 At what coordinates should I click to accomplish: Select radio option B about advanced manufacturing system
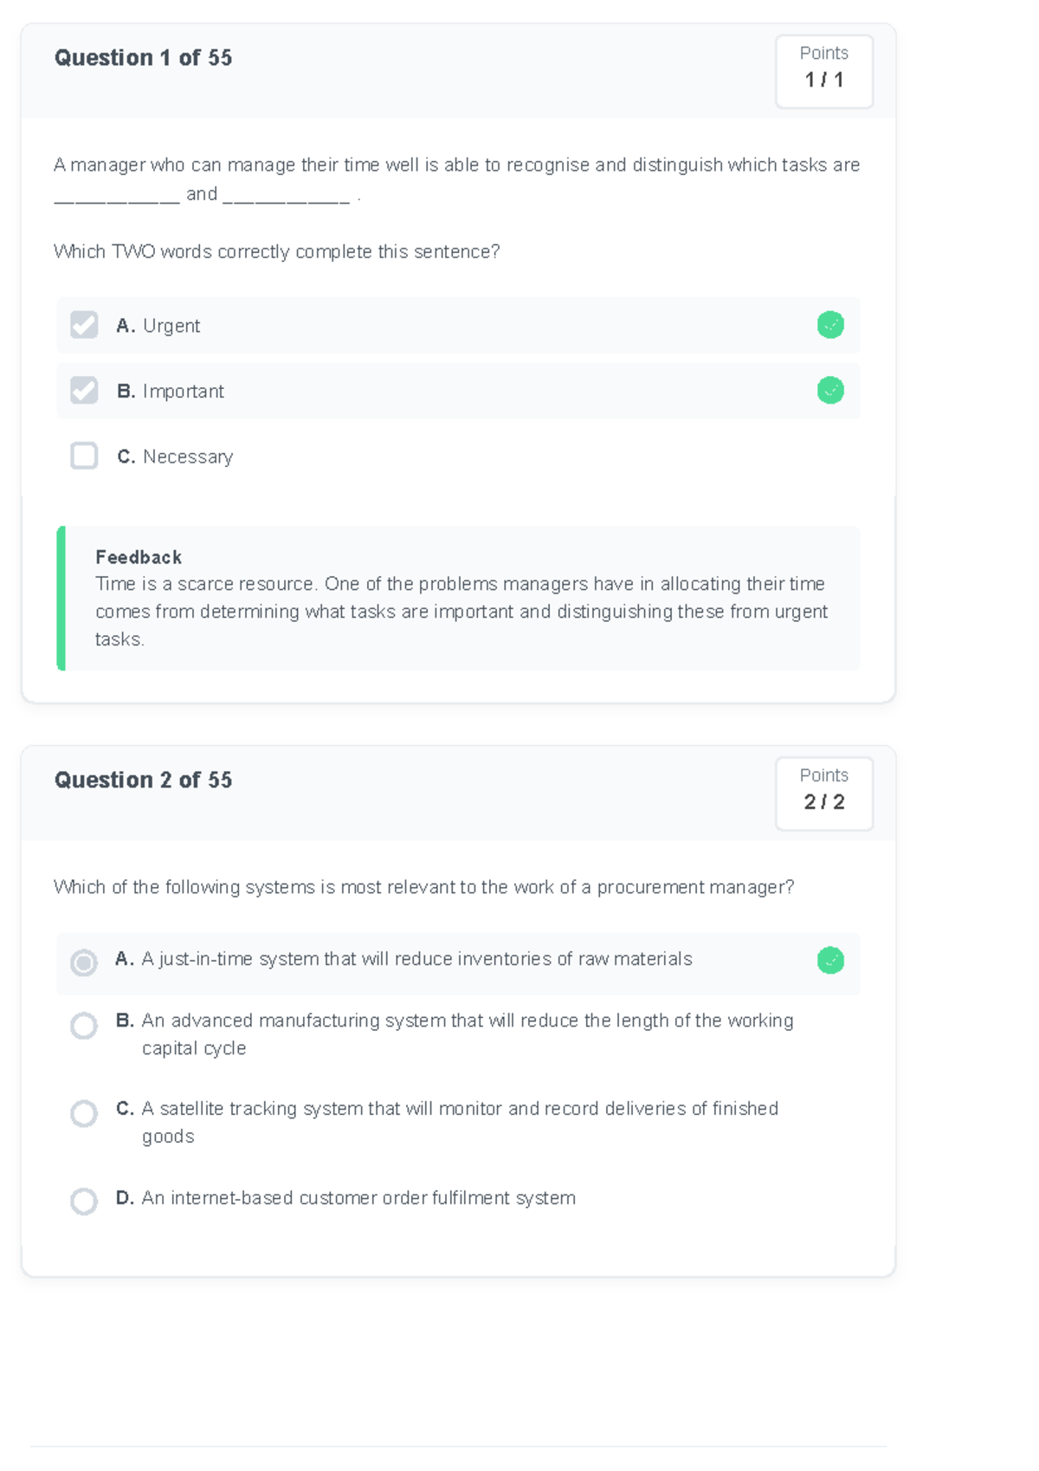83,1027
